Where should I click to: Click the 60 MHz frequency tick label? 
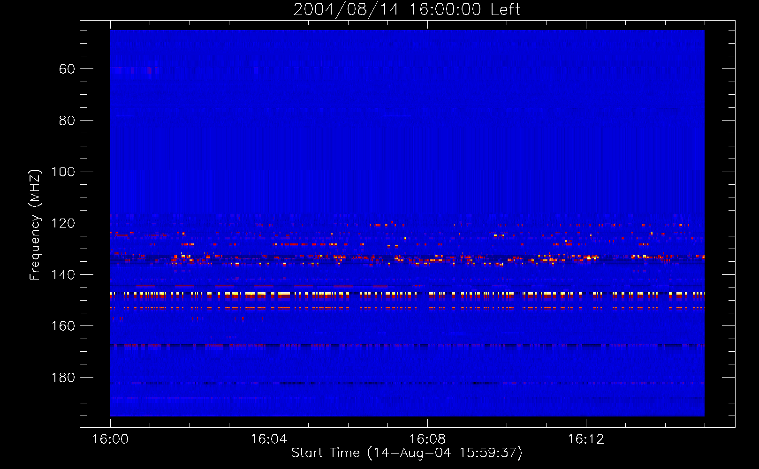point(67,69)
